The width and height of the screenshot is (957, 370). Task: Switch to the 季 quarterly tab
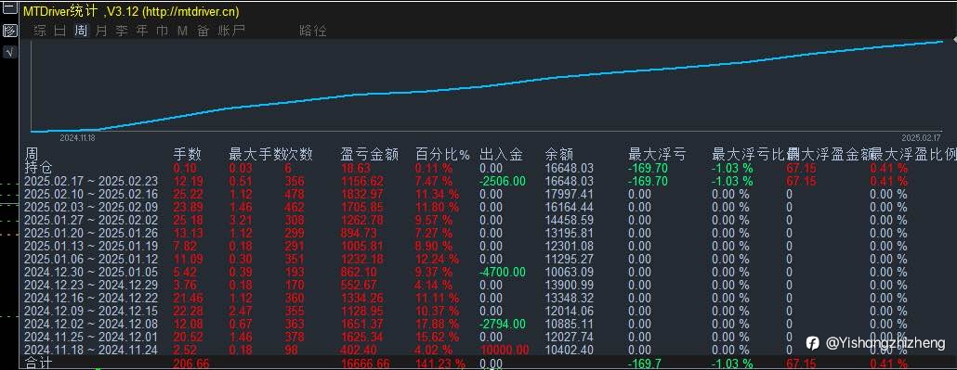click(x=122, y=31)
